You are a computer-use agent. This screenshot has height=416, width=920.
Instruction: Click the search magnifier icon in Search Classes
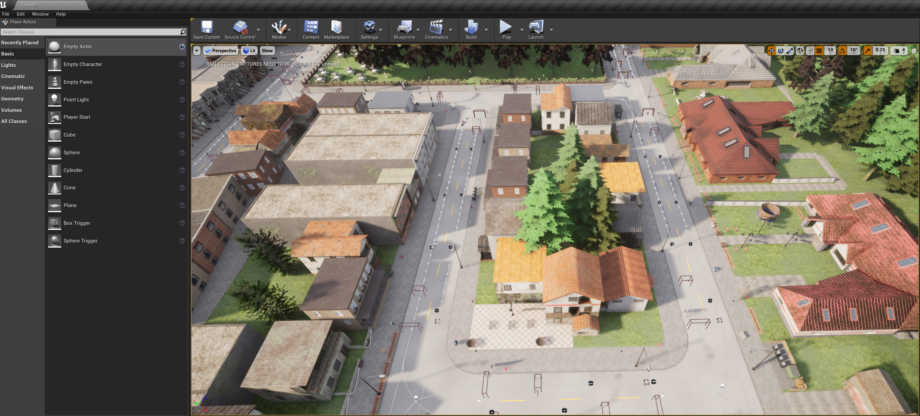tap(183, 32)
